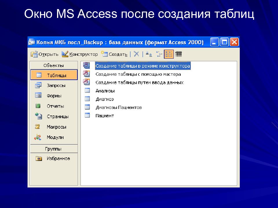
Task: Click the data-entry creation shortcut icon
Action: click(x=87, y=82)
